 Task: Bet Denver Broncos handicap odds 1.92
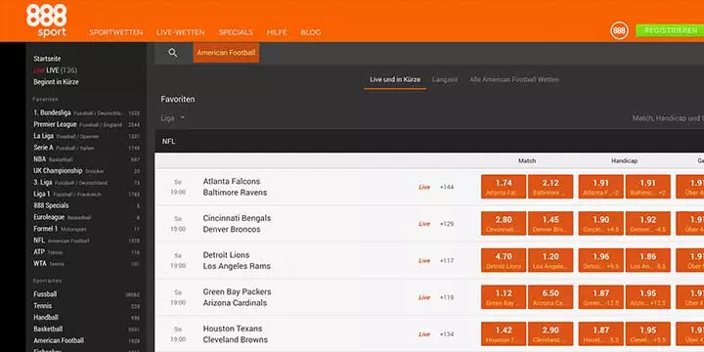pos(648,224)
